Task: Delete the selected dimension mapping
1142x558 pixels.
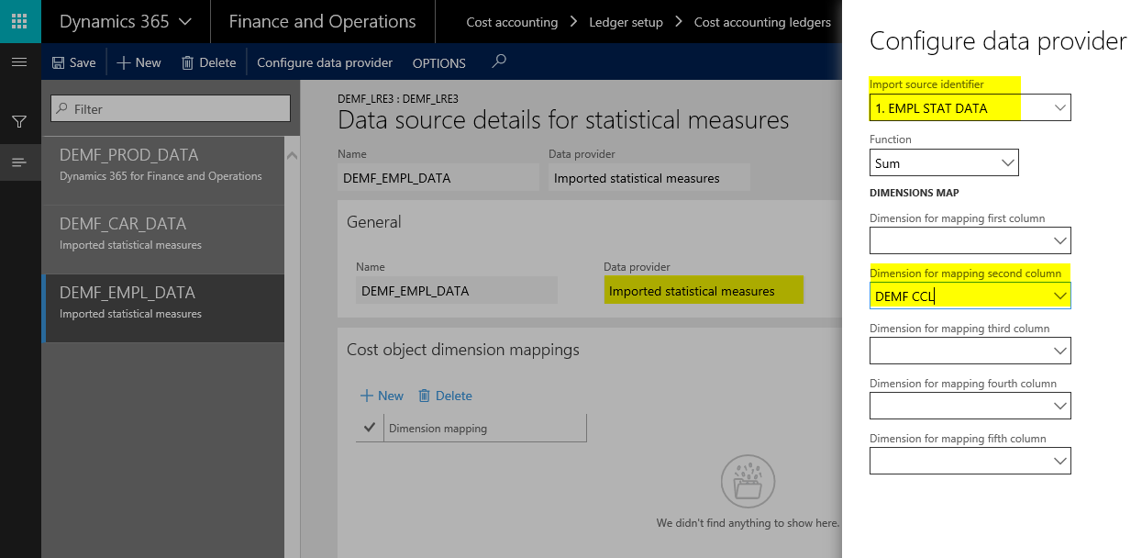Action: 445,396
